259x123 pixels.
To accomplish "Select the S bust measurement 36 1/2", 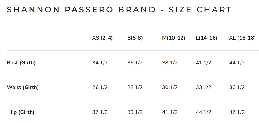I will tap(135, 63).
